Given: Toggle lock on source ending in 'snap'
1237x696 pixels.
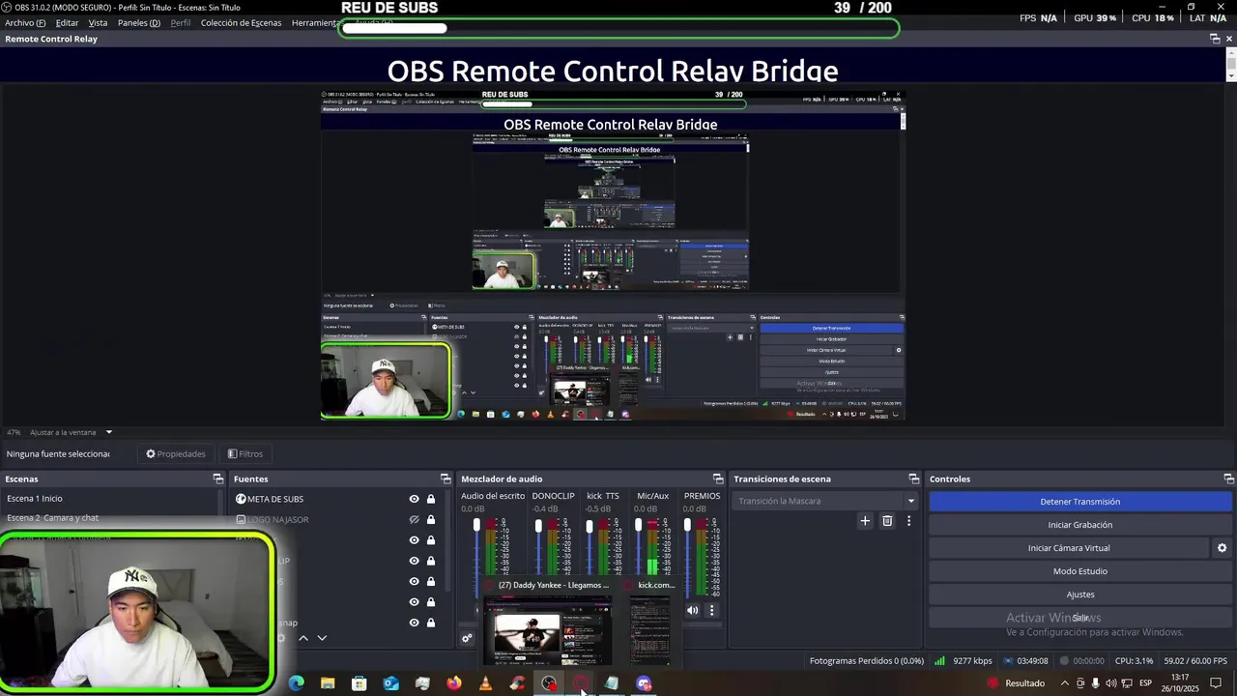Looking at the screenshot, I should (x=431, y=623).
